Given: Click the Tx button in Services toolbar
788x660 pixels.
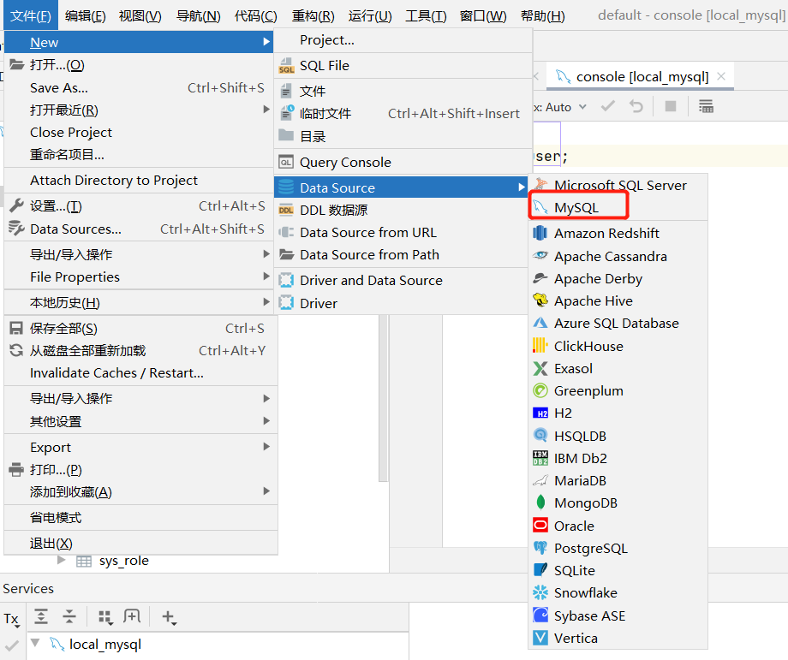Looking at the screenshot, I should [x=11, y=619].
